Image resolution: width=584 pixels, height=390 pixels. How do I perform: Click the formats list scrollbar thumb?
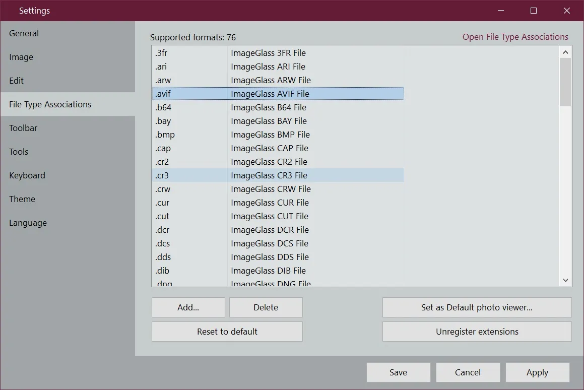tap(565, 82)
